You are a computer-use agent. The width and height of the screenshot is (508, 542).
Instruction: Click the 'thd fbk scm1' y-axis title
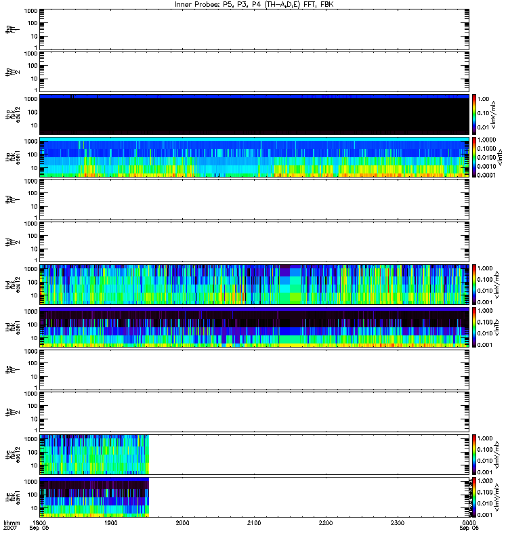click(13, 327)
